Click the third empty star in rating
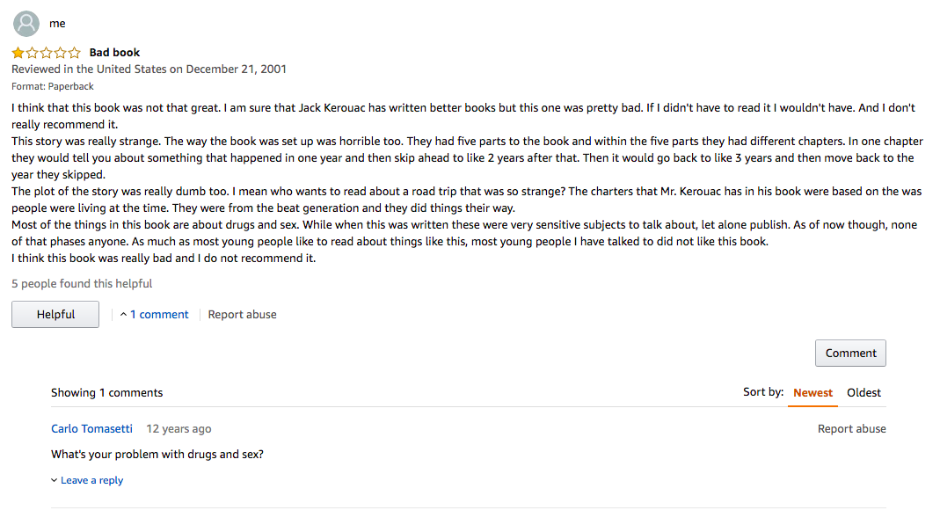 click(46, 53)
